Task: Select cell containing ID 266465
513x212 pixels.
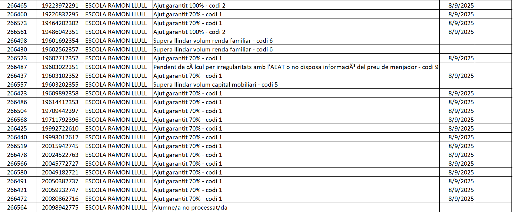Action: (x=17, y=5)
